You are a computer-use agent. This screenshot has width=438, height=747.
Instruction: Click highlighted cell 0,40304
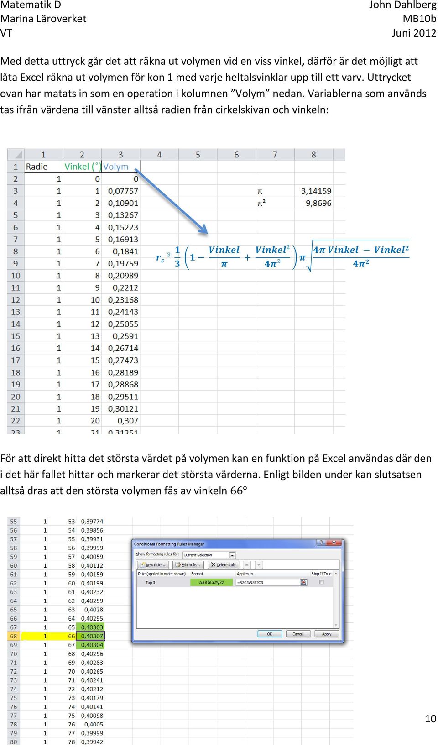coord(91,645)
